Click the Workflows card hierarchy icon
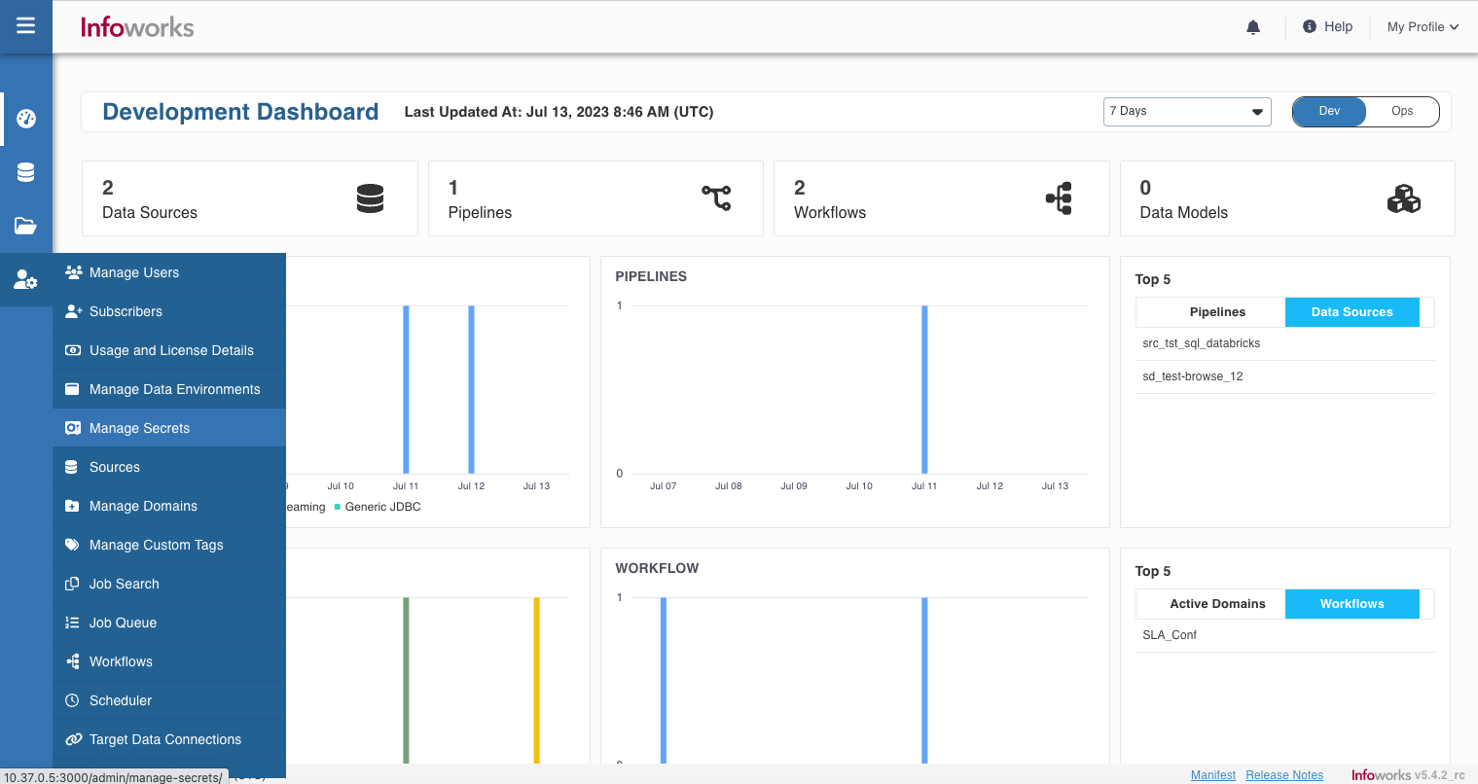 [x=1060, y=198]
